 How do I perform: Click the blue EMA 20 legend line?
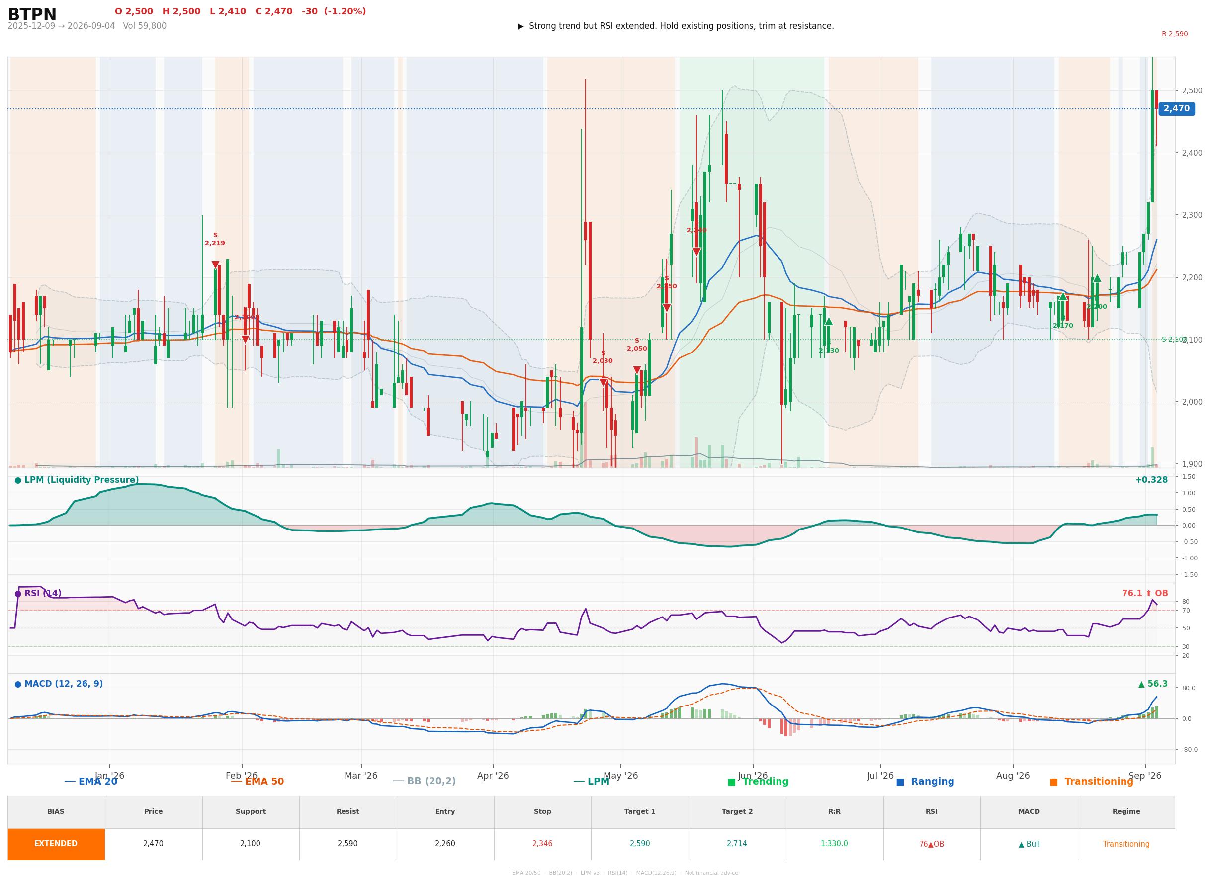pos(70,782)
